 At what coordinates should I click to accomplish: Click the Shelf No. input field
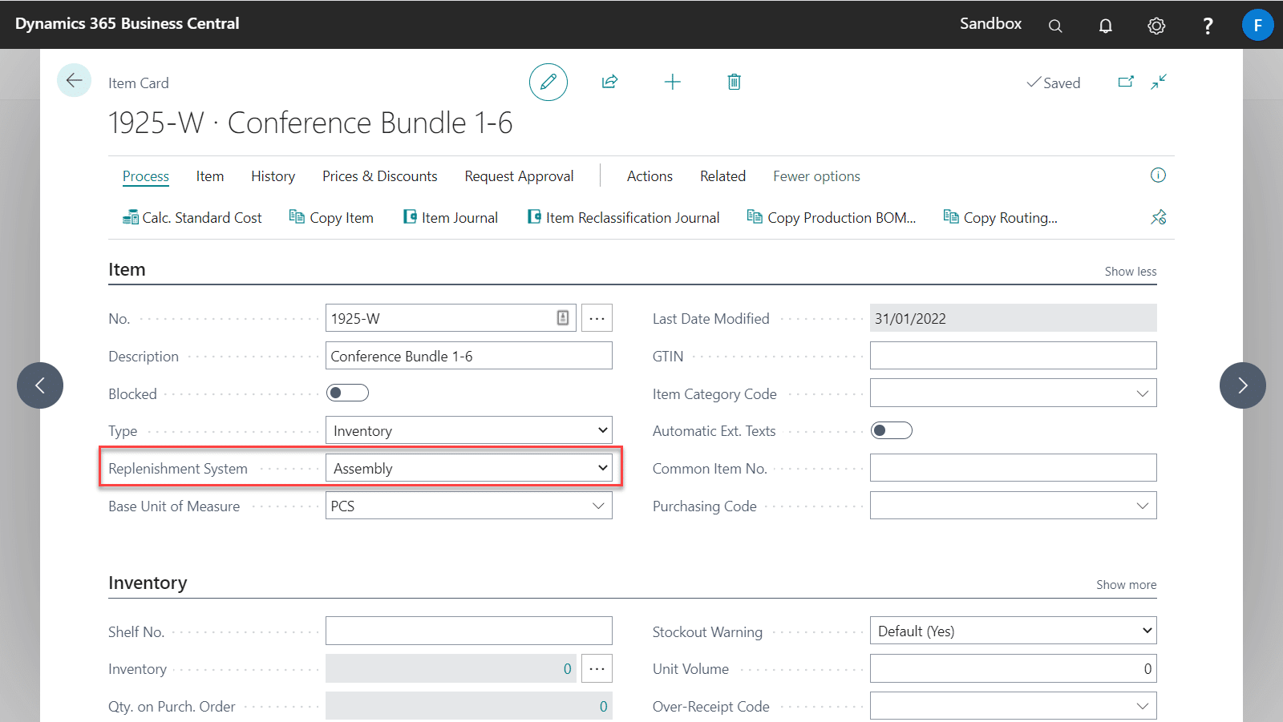[469, 631]
